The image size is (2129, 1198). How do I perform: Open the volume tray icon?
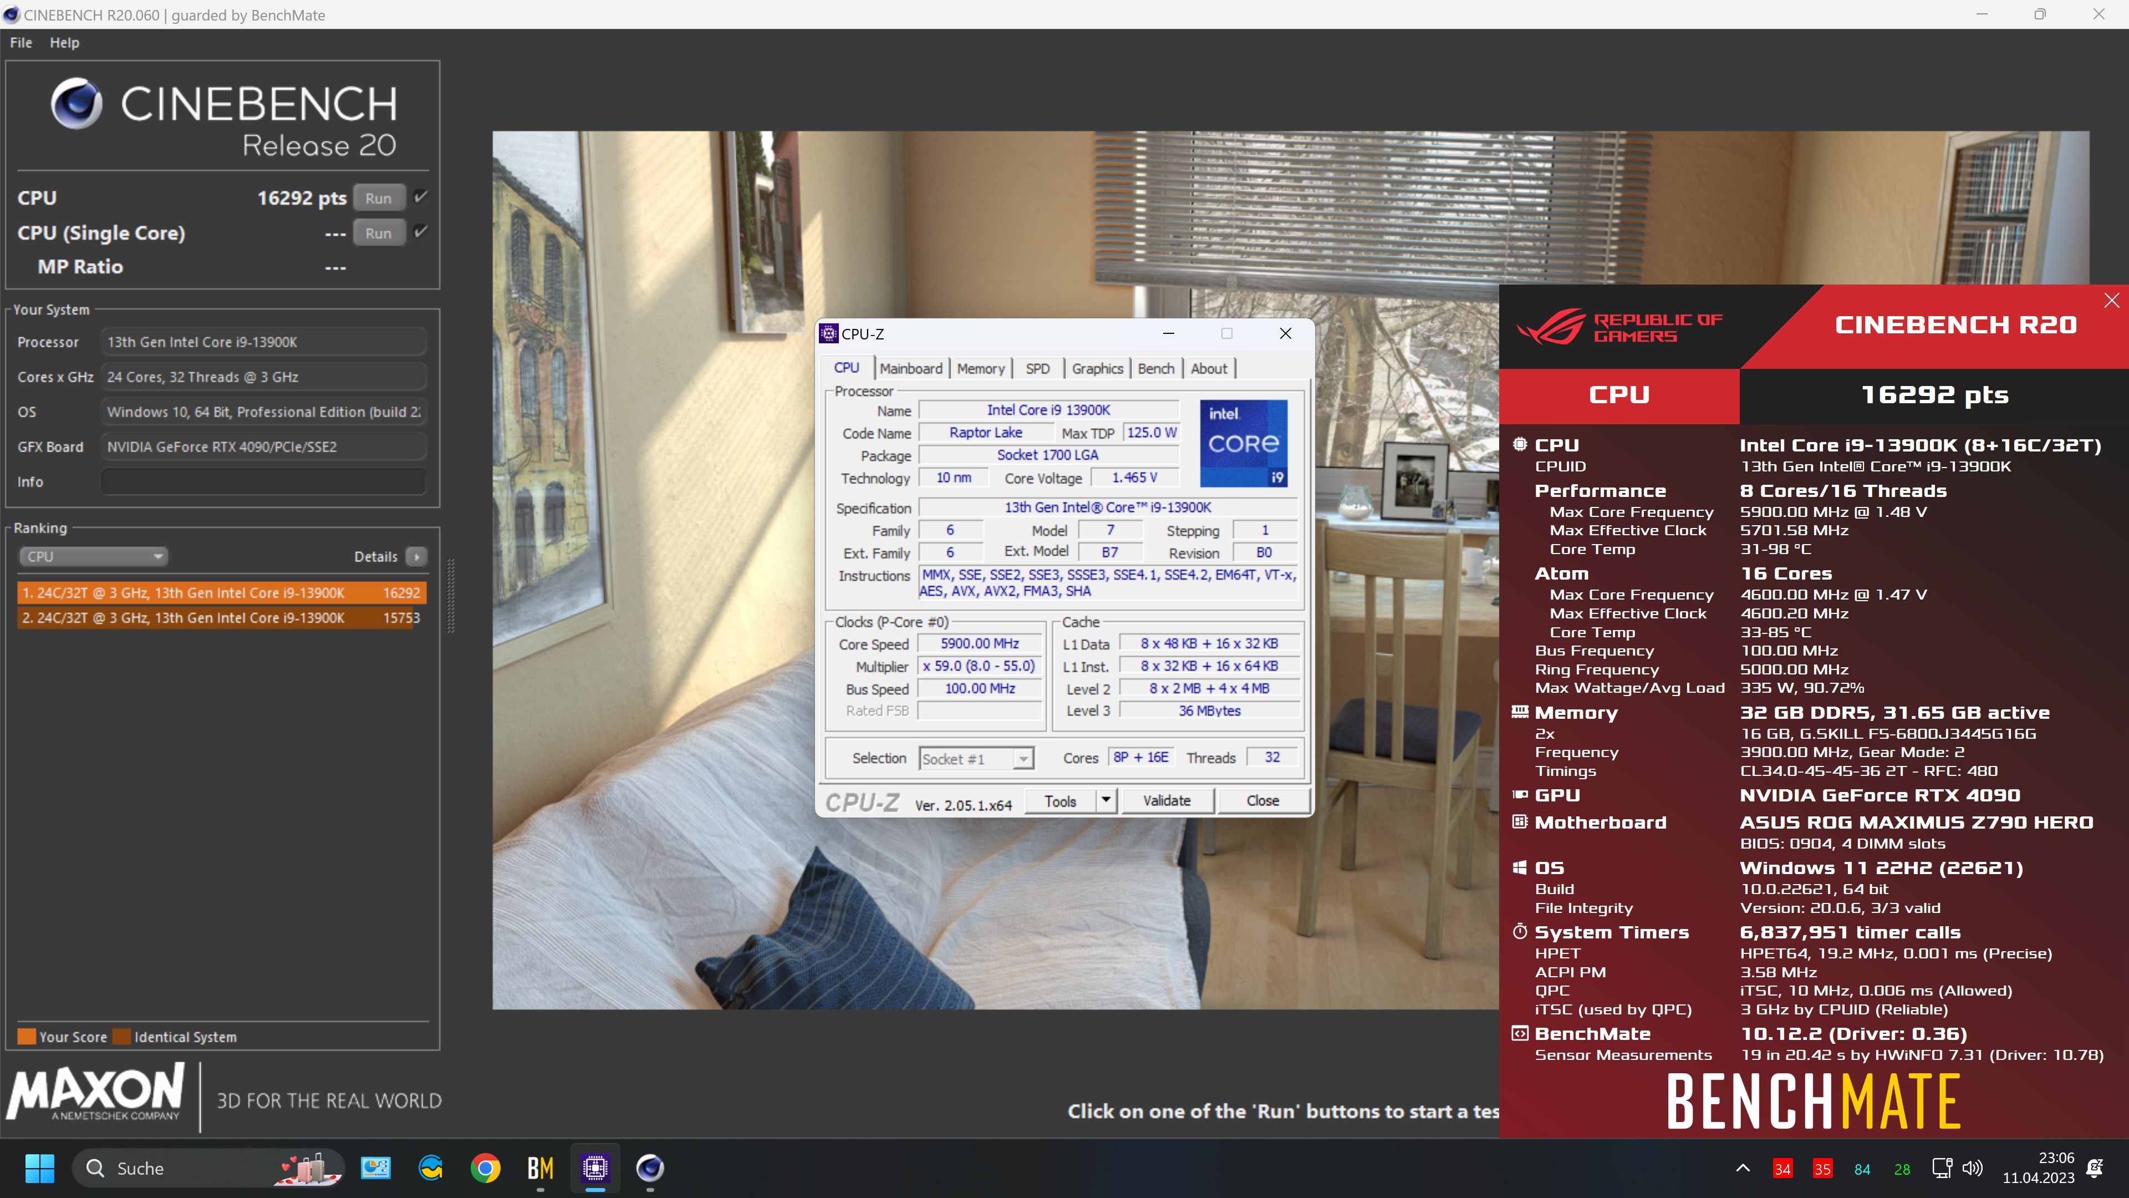click(1972, 1168)
